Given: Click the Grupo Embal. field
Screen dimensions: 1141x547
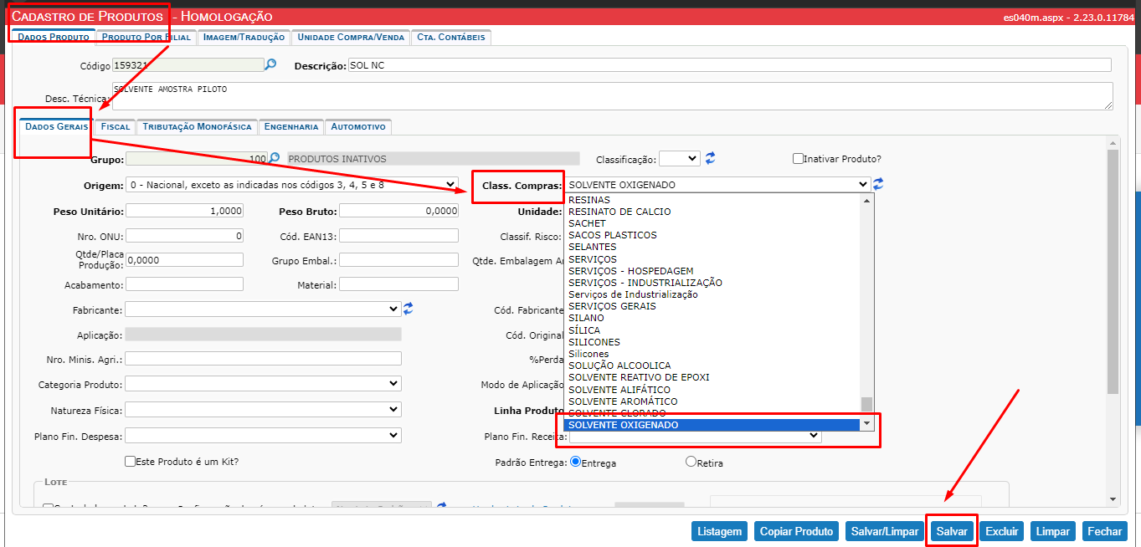Looking at the screenshot, I should tap(399, 260).
